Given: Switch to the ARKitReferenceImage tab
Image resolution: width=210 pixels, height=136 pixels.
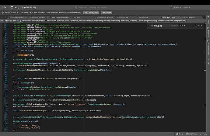Looking at the screenshot, I should tap(61, 17).
